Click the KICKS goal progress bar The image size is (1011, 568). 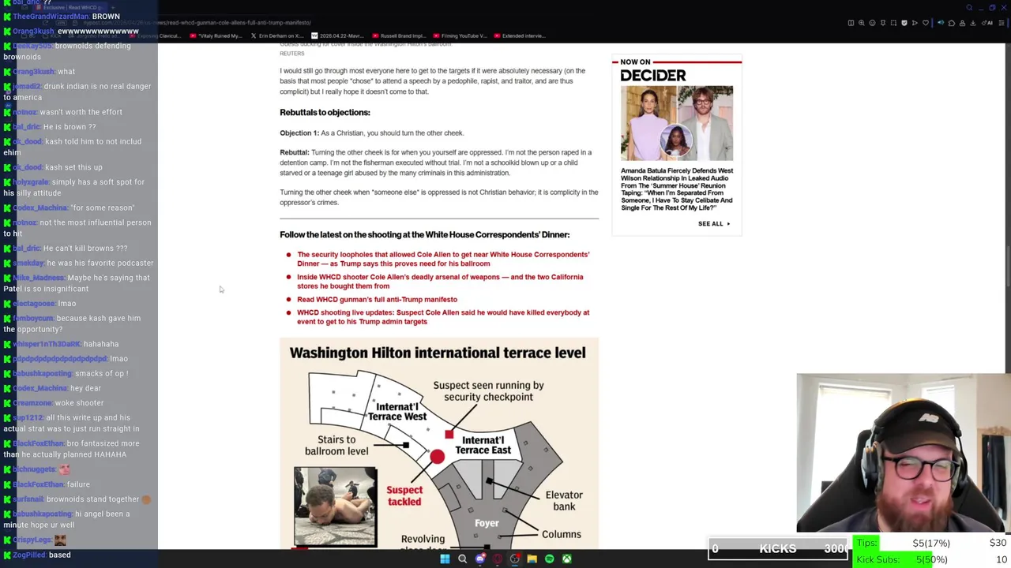point(778,548)
